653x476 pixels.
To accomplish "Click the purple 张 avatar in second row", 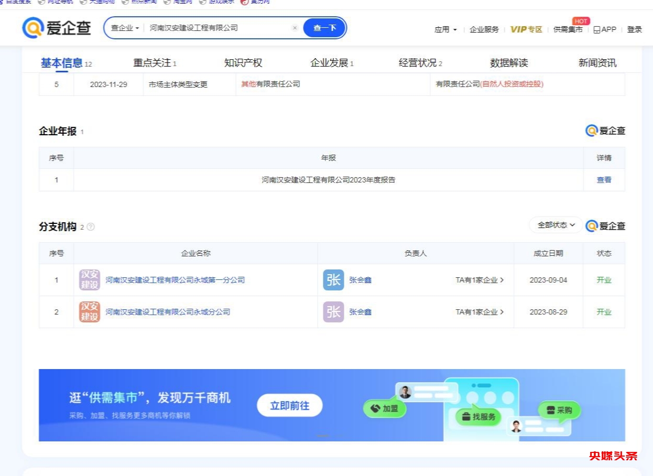I will click(333, 312).
